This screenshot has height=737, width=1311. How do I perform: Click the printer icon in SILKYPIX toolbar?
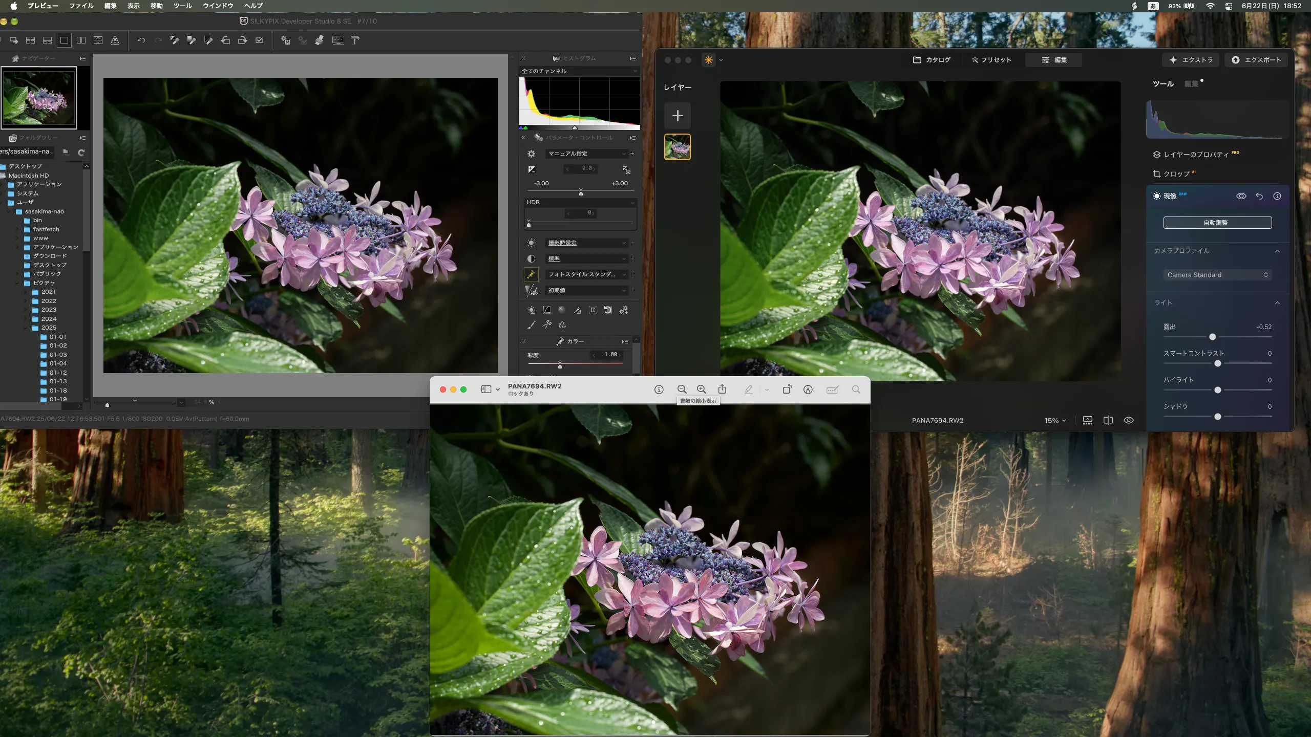click(x=320, y=40)
